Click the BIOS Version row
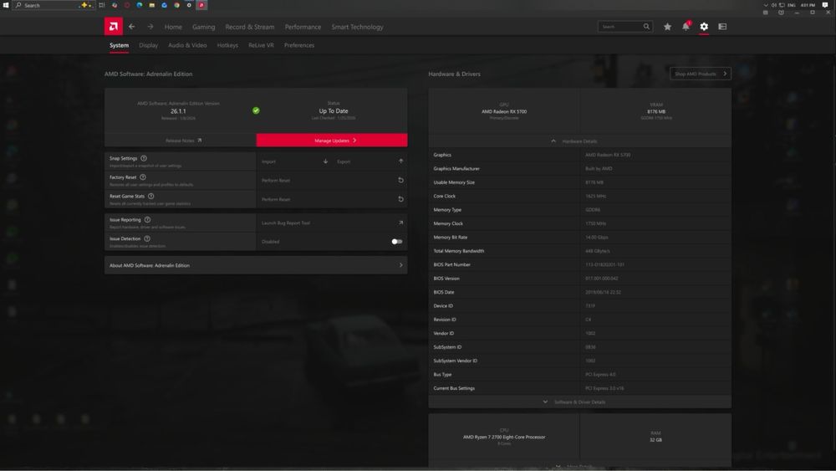 (x=580, y=279)
